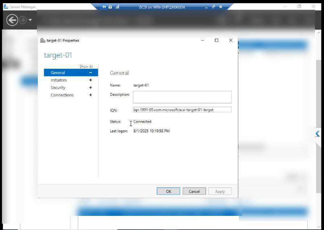
Task: Click the General heading in the right pane
Action: 119,73
